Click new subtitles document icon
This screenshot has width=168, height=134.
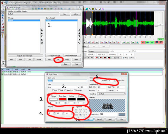click(x=3, y=9)
